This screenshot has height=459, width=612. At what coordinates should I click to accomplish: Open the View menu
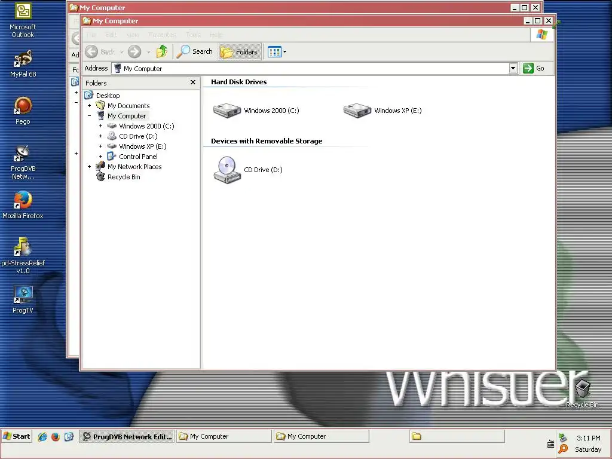click(x=133, y=35)
